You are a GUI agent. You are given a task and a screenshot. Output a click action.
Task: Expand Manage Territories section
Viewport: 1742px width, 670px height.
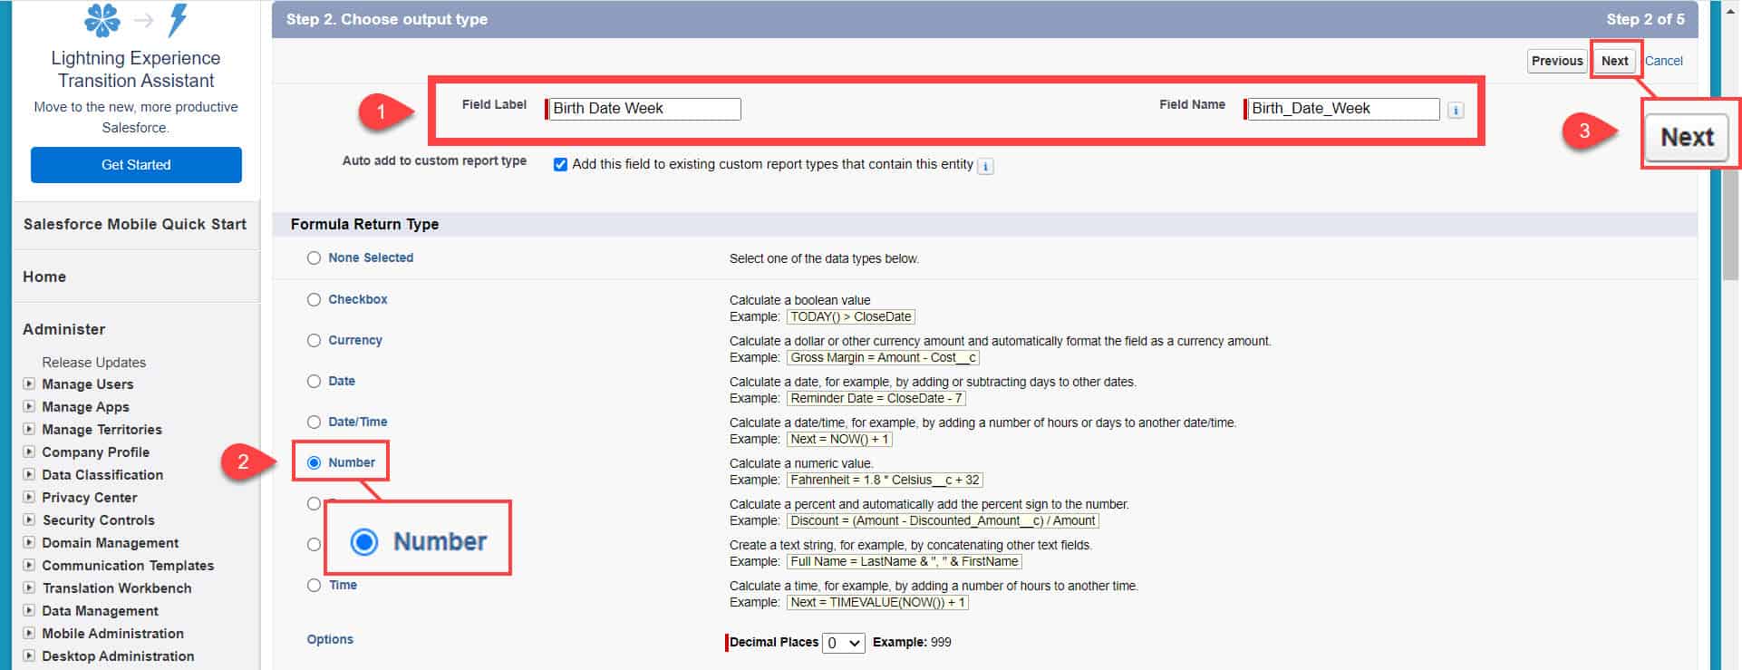click(29, 430)
